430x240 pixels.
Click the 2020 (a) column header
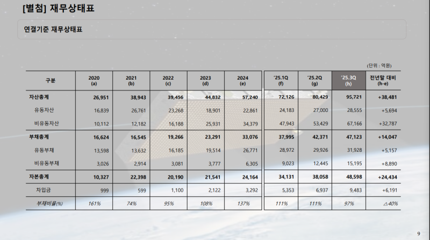[94, 80]
